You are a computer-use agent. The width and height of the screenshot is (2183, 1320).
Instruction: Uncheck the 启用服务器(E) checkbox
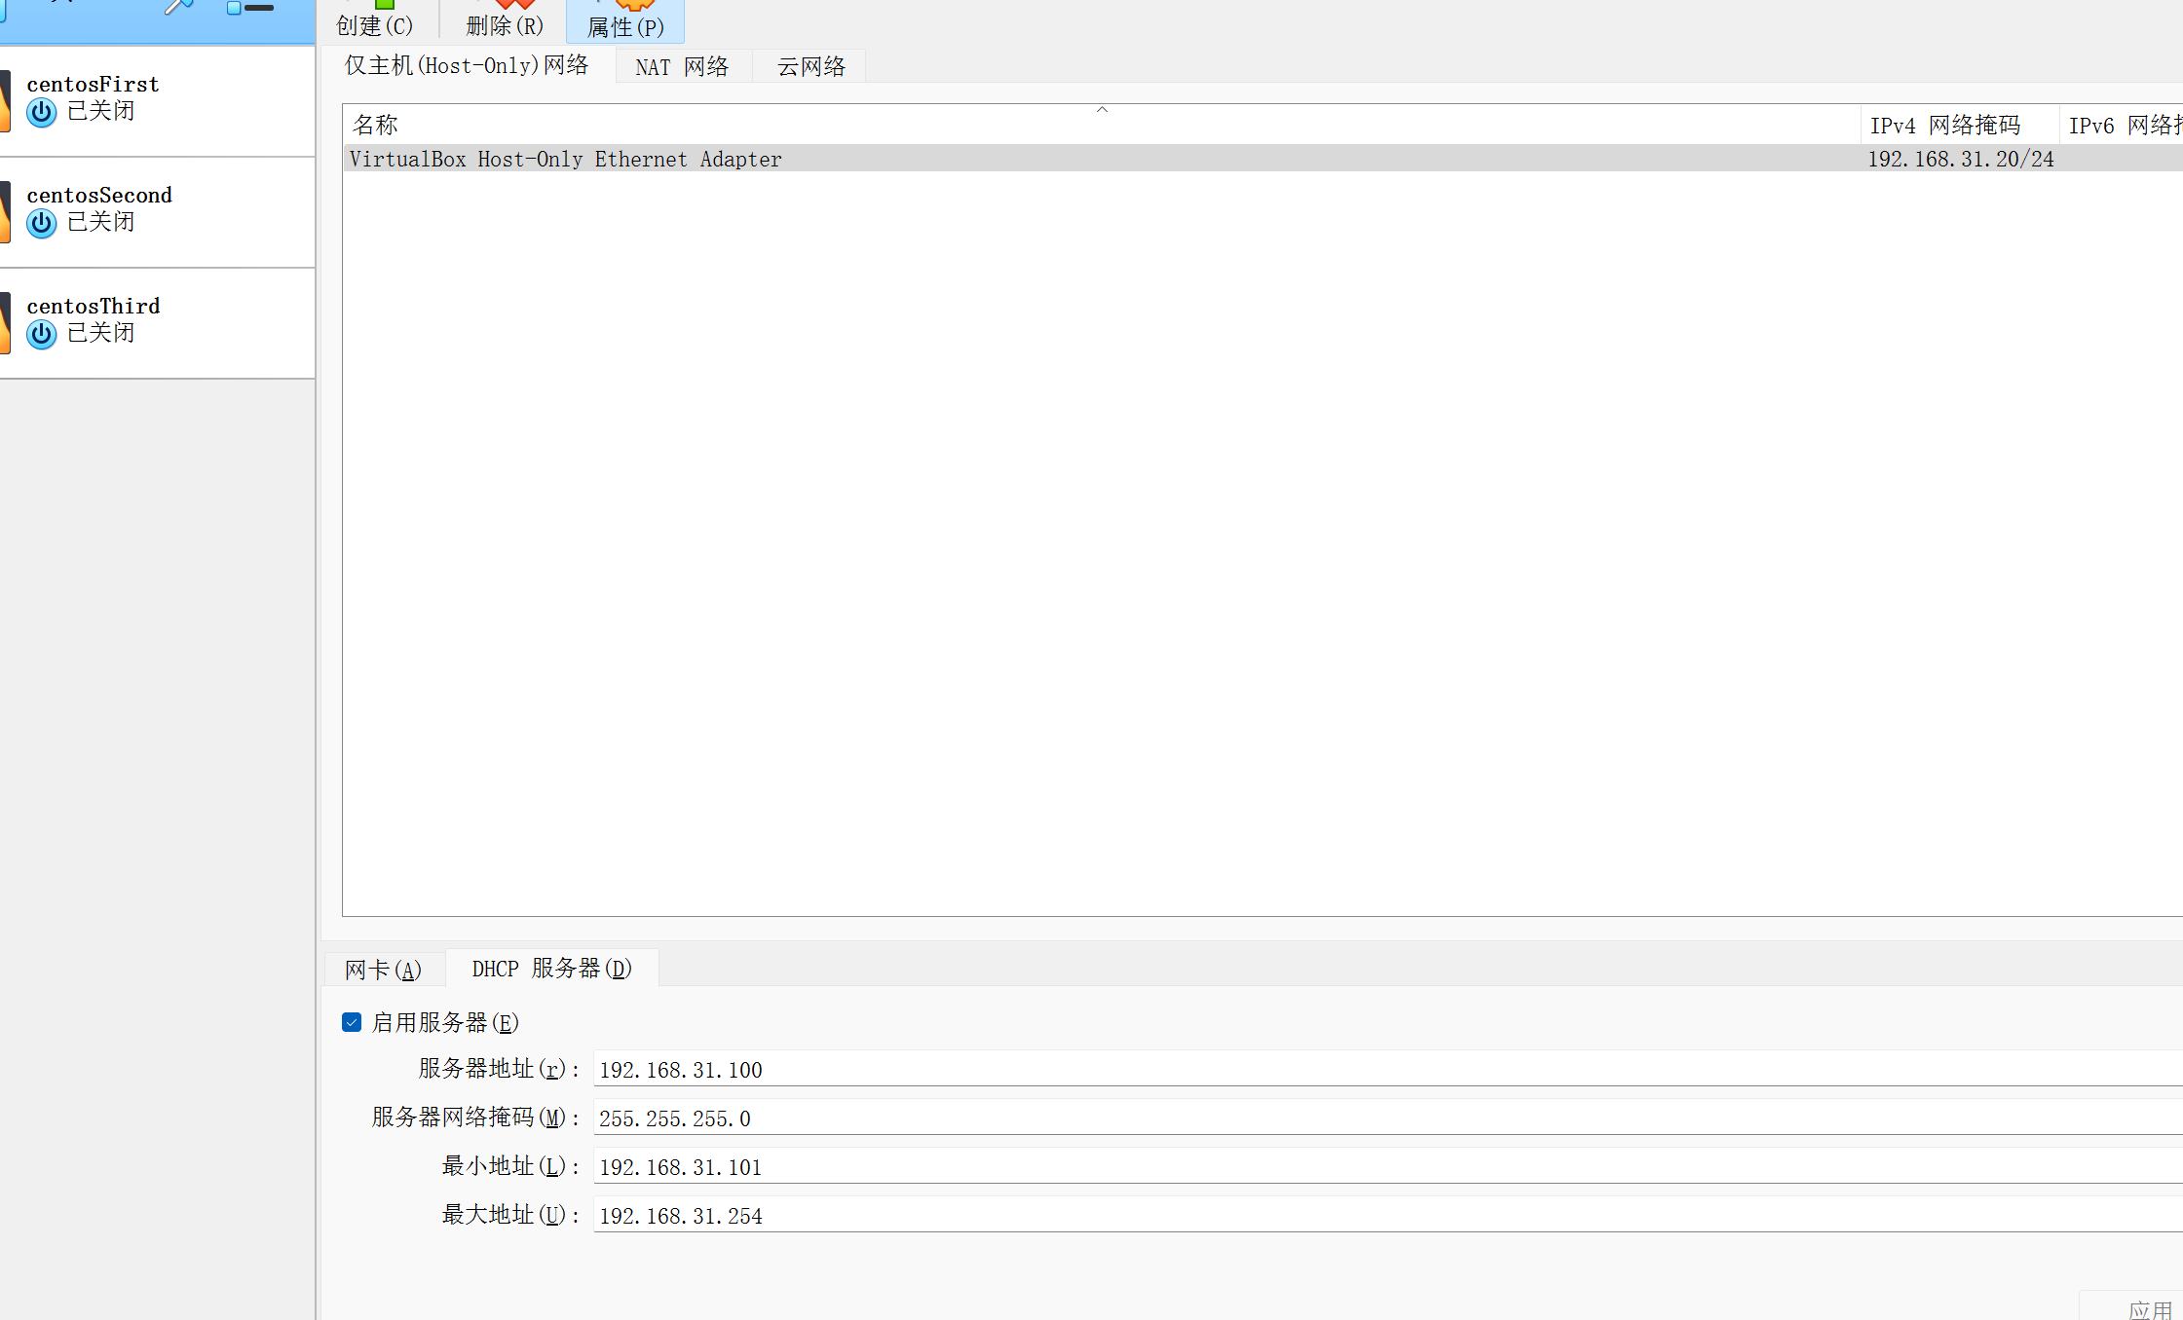click(x=352, y=1022)
